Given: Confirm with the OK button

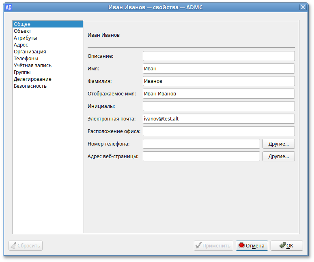Looking at the screenshot, I should (x=287, y=245).
